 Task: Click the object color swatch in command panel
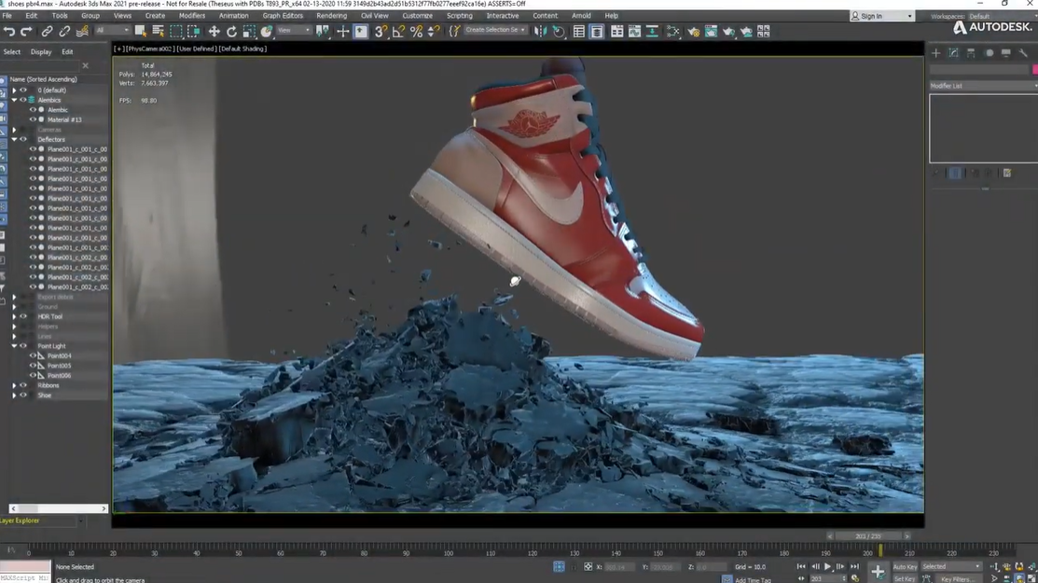[1034, 69]
